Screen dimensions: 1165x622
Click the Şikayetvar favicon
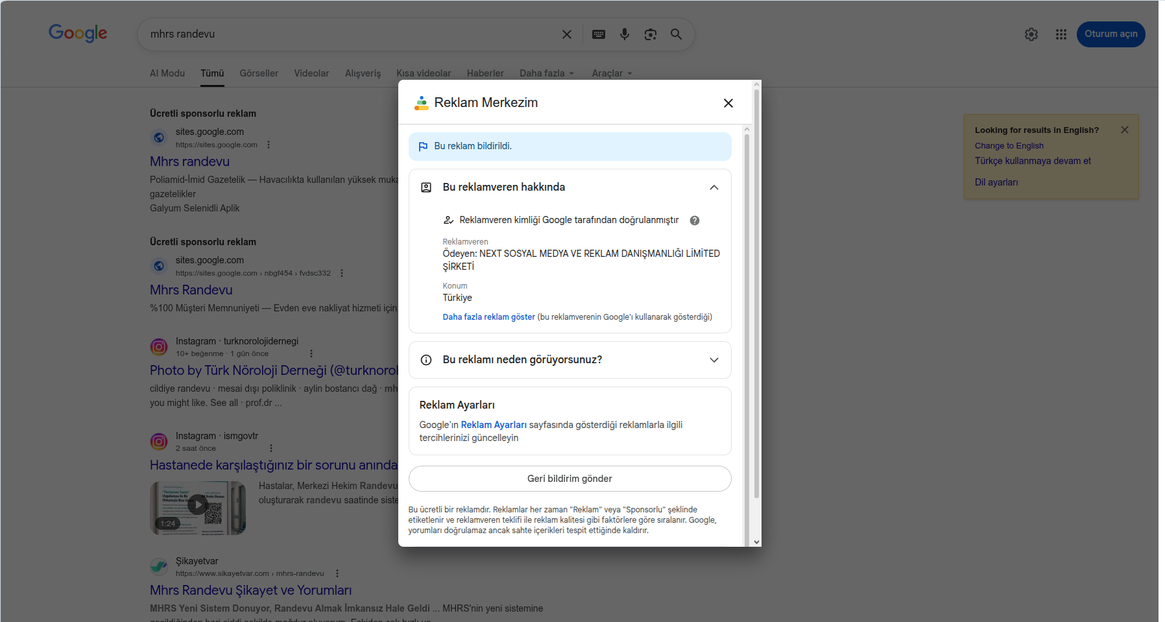point(159,567)
